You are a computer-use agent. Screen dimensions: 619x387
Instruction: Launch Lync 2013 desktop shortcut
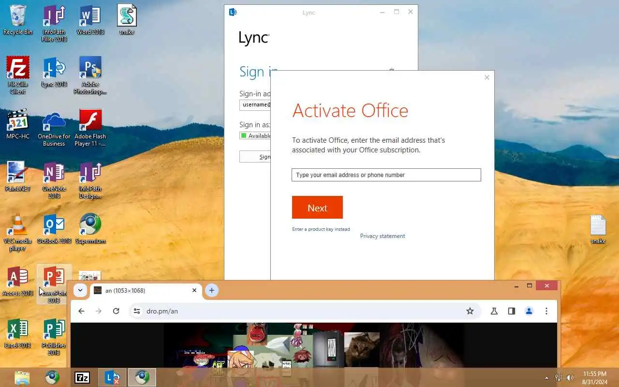tap(54, 72)
